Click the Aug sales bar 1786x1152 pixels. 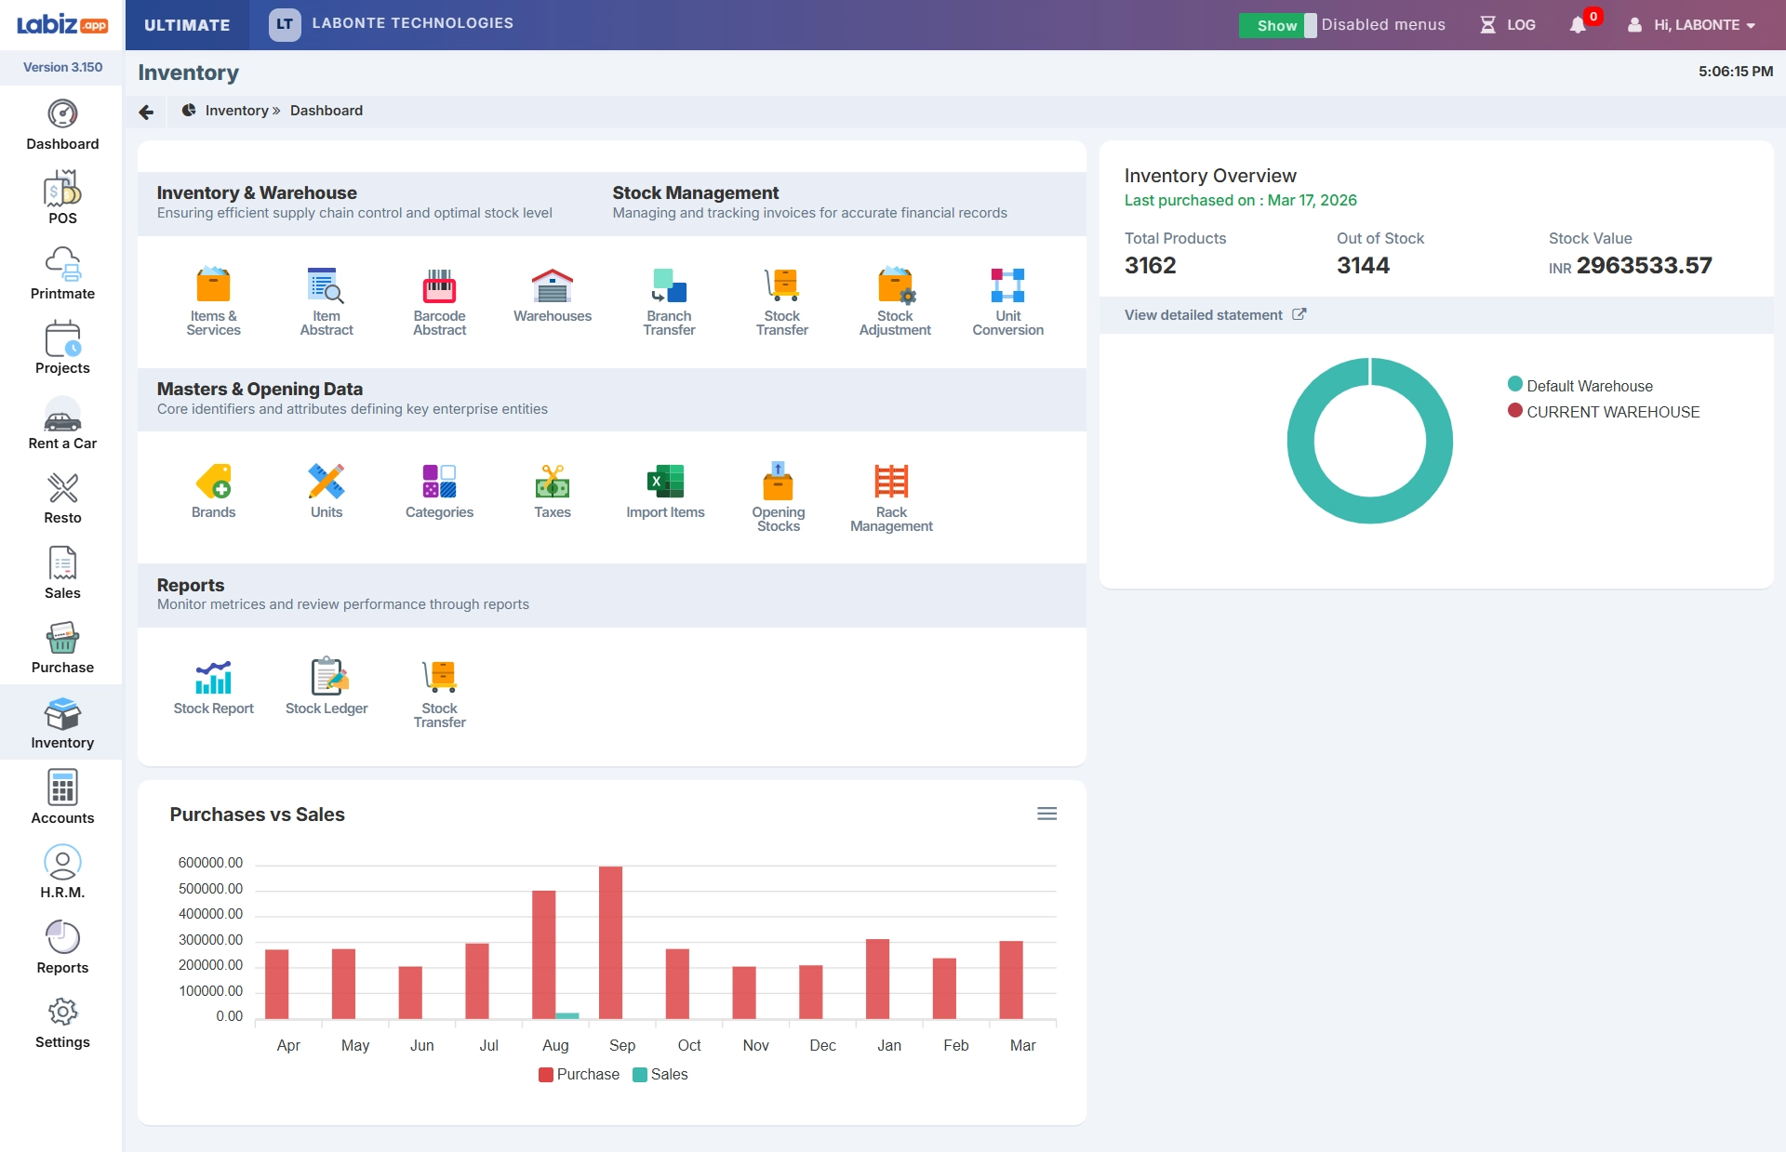pos(567,1015)
